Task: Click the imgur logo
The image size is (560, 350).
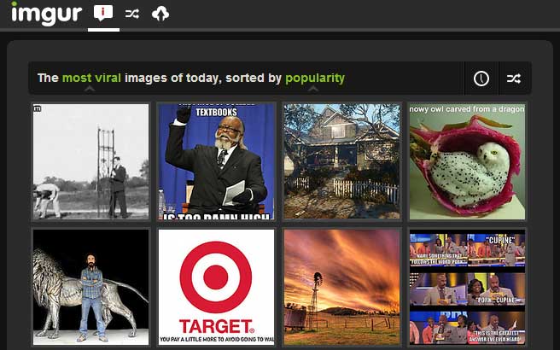Action: point(46,14)
